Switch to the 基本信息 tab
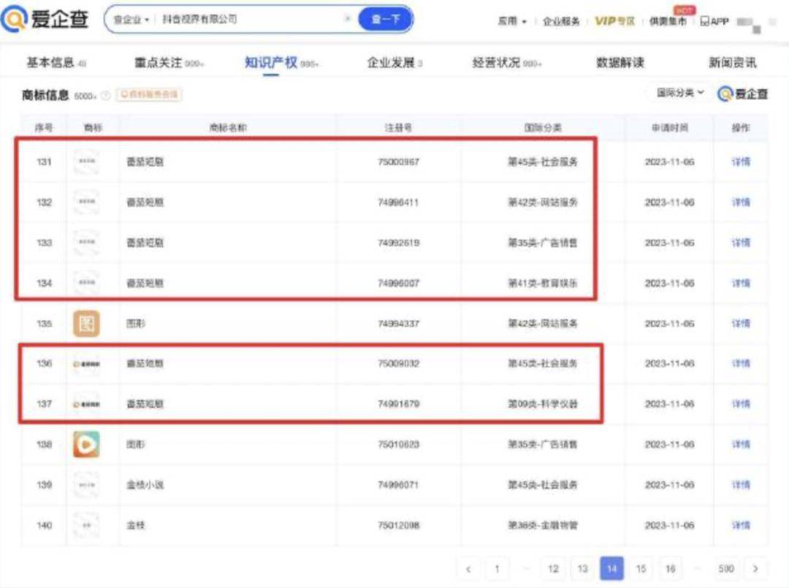 (x=56, y=63)
